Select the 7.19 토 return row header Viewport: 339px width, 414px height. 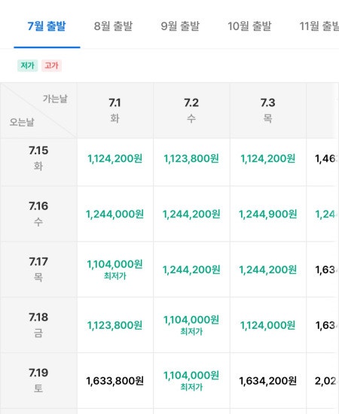point(38,380)
